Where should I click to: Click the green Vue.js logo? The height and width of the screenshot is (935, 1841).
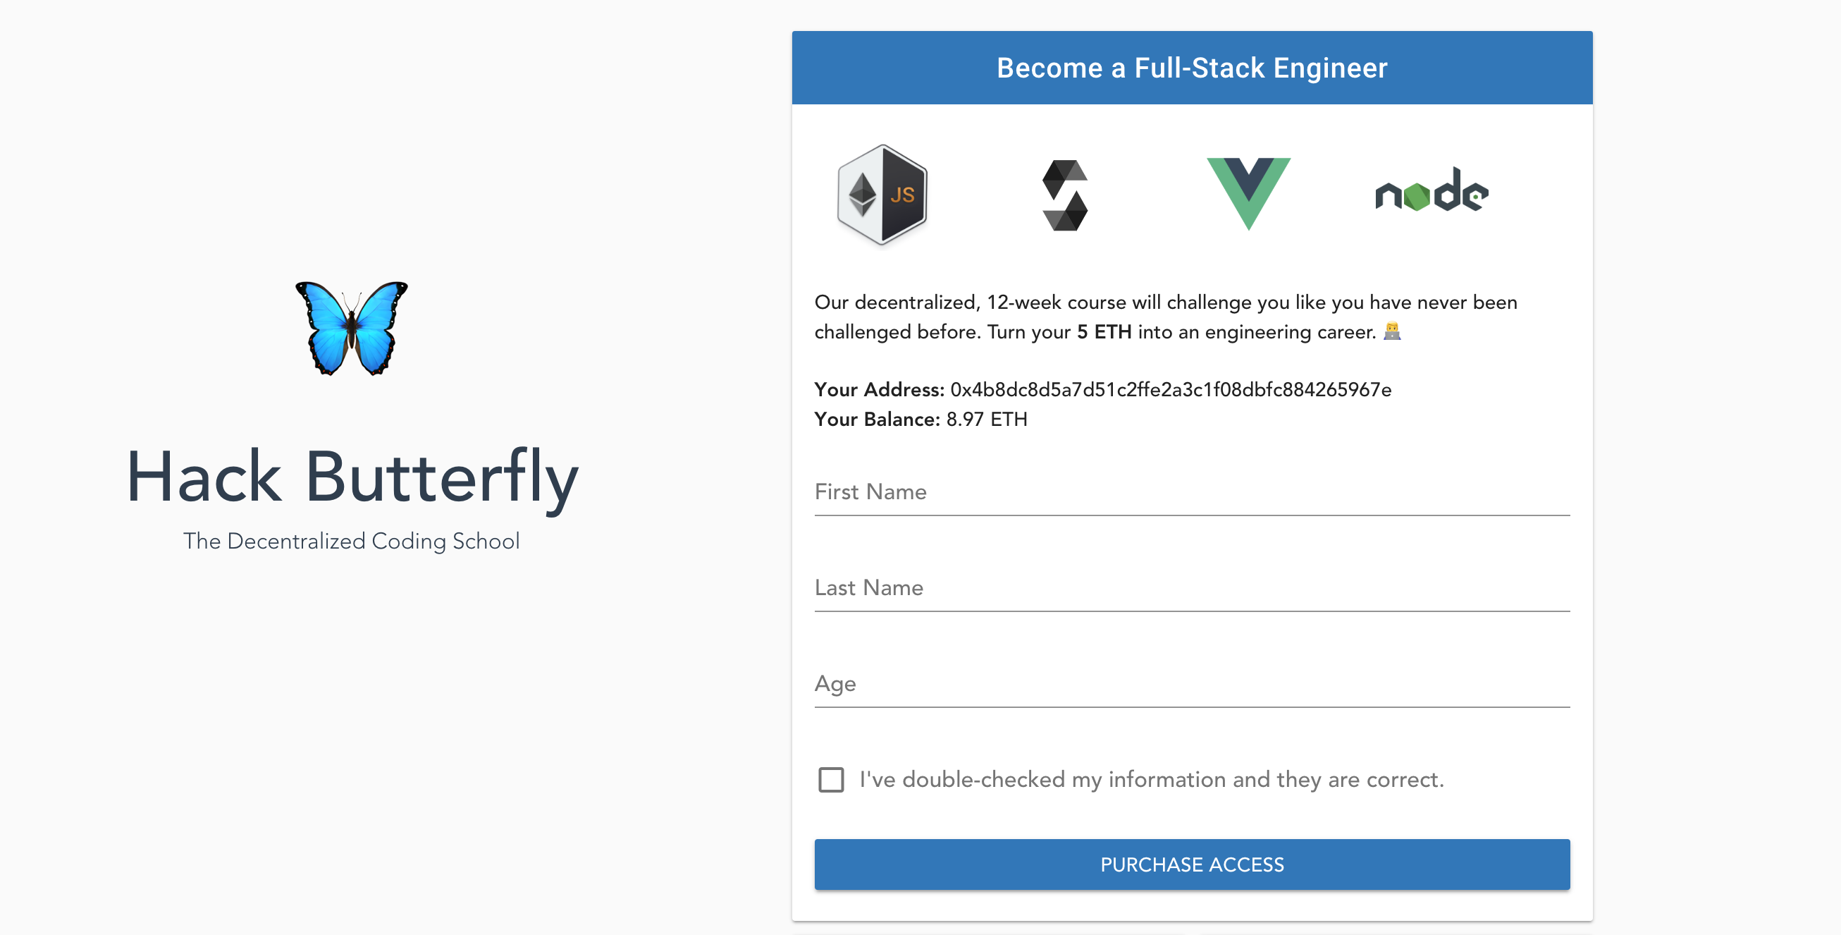[x=1248, y=194]
